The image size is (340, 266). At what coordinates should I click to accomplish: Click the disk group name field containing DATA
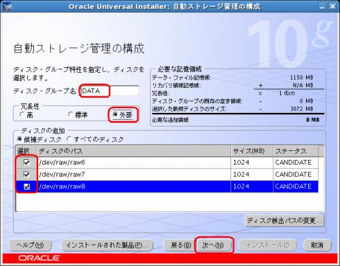(x=109, y=91)
